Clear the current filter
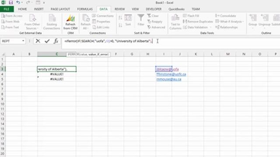The width and height of the screenshot is (280, 157). click(153, 16)
